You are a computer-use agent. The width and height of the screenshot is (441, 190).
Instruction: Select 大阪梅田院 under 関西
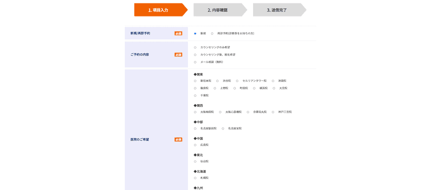[x=195, y=112]
